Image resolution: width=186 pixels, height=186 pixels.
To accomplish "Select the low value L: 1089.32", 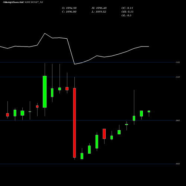I will [99, 12].
